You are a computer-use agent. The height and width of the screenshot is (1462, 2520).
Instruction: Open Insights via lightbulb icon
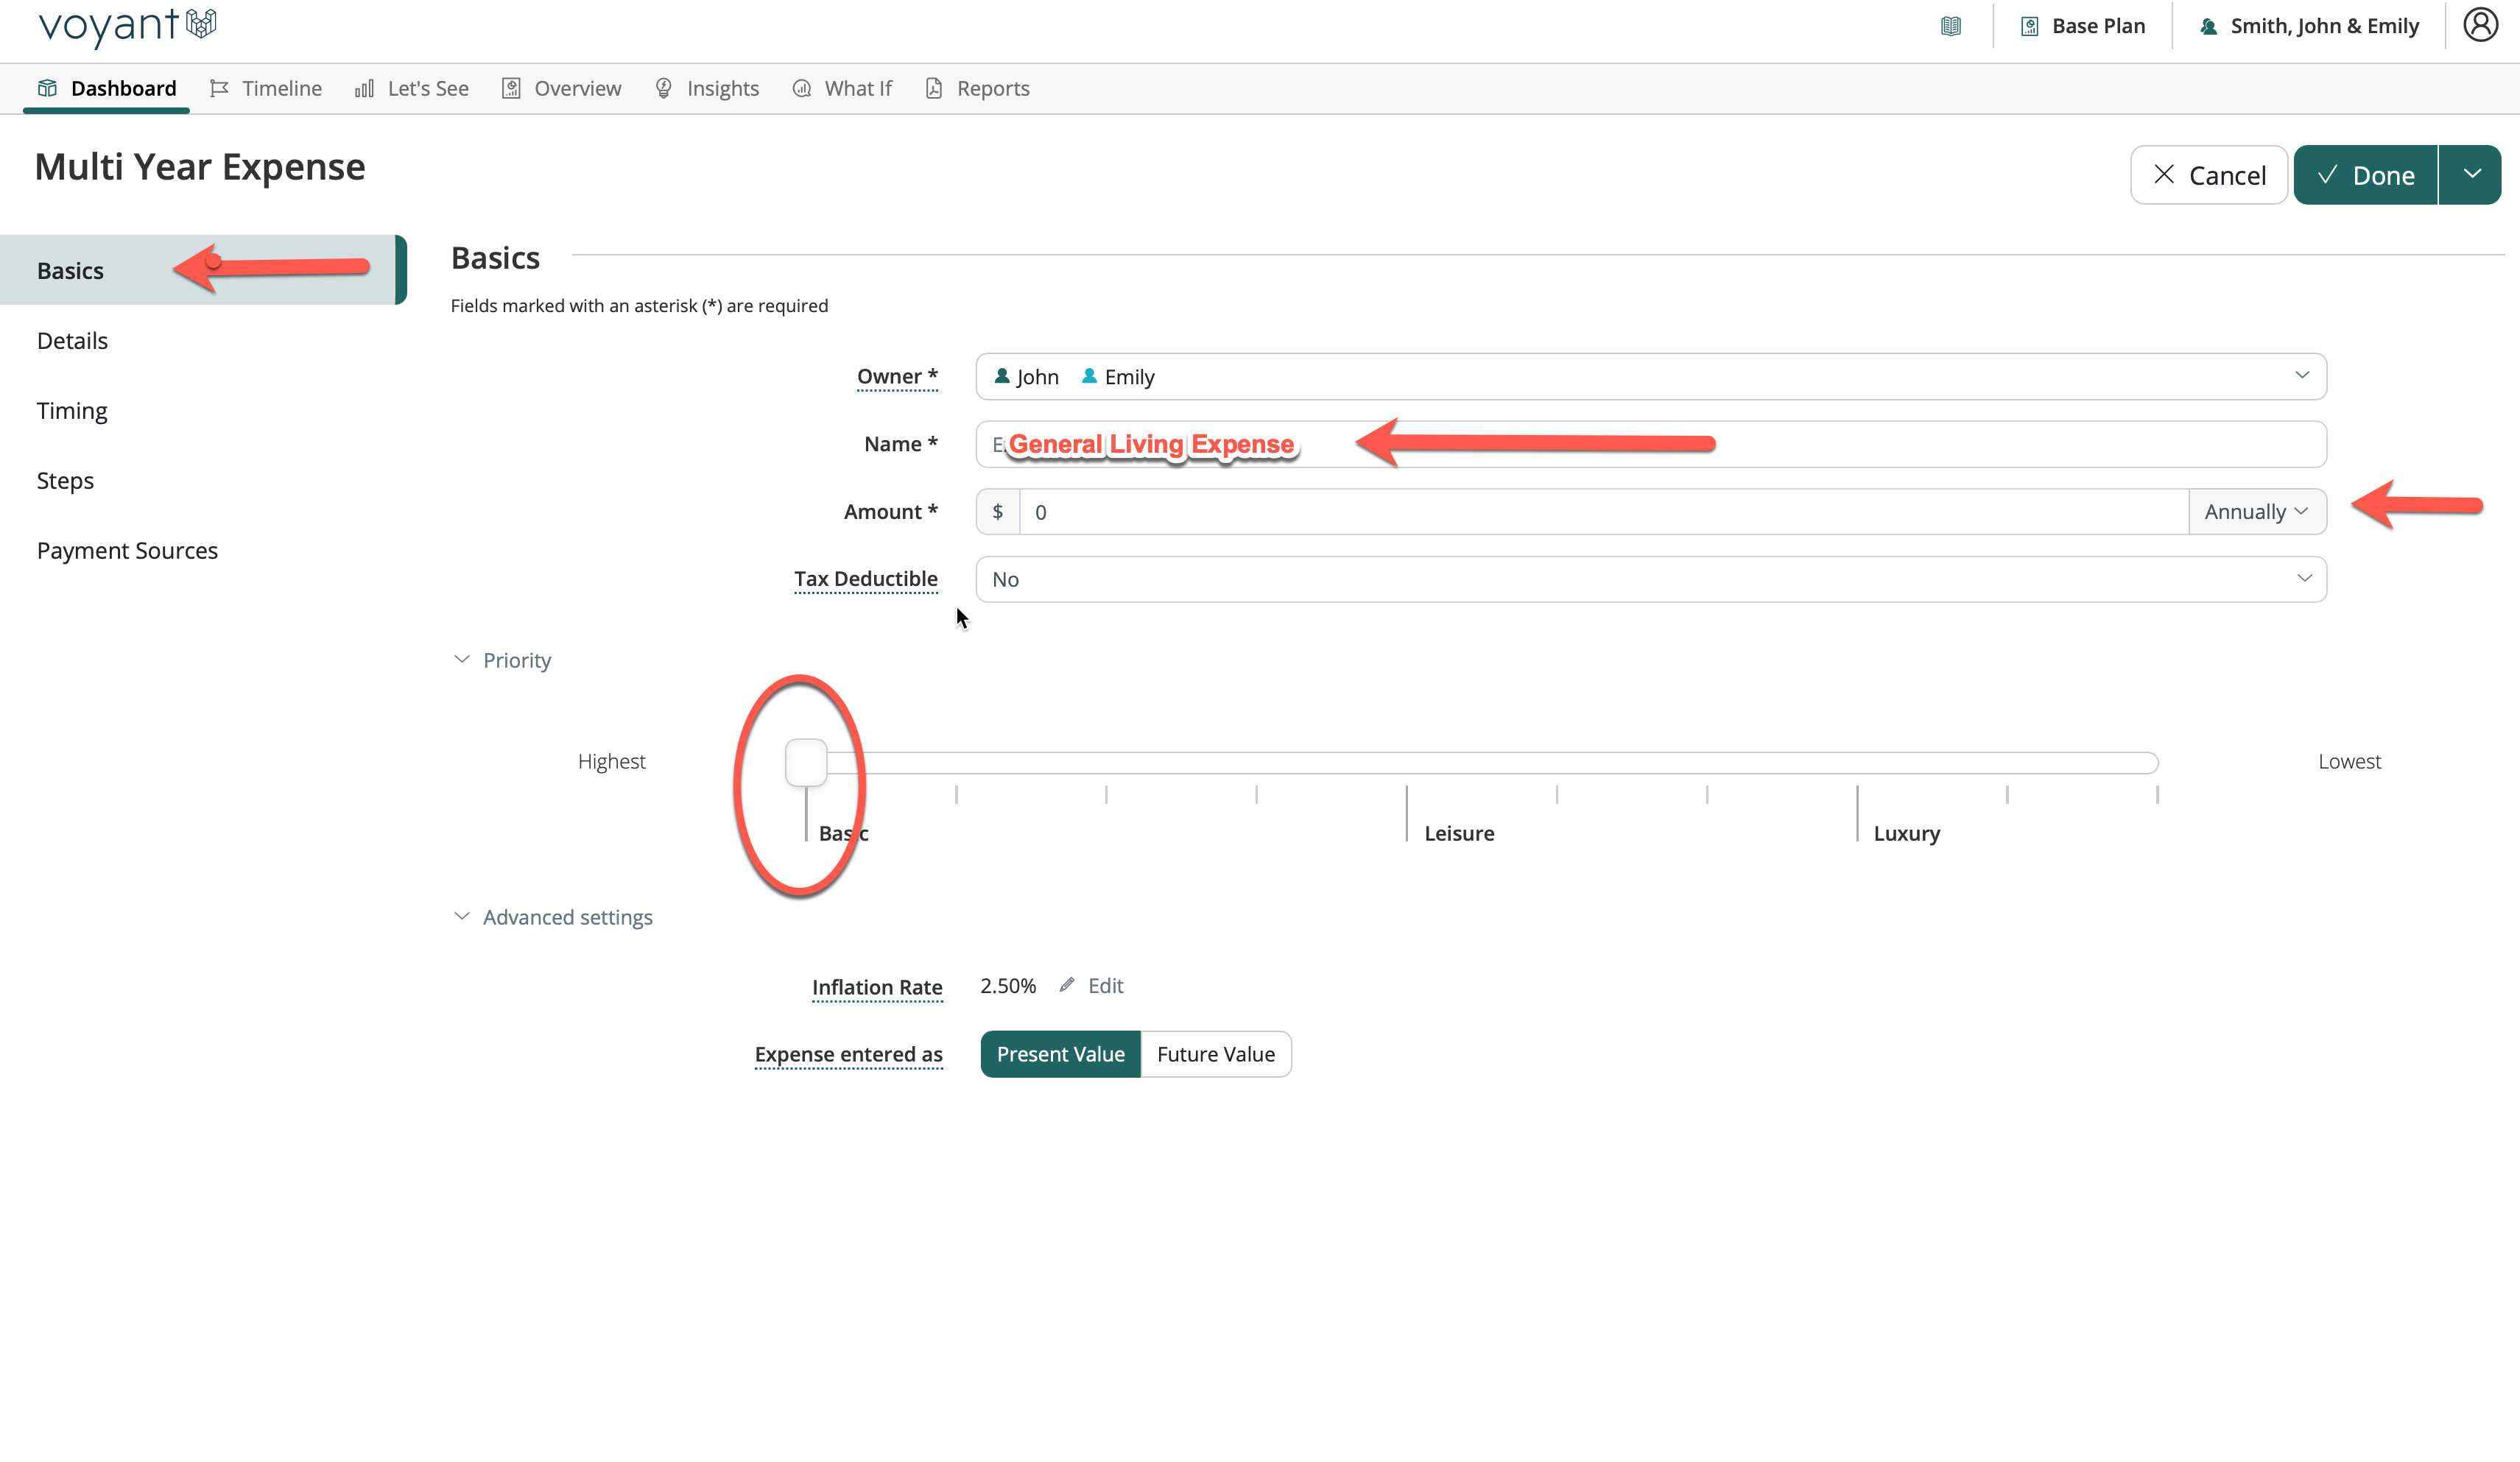663,88
